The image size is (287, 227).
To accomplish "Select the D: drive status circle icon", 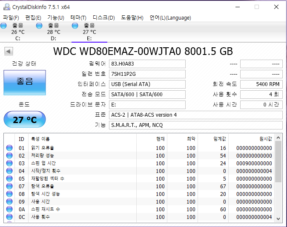I will click(39, 26).
